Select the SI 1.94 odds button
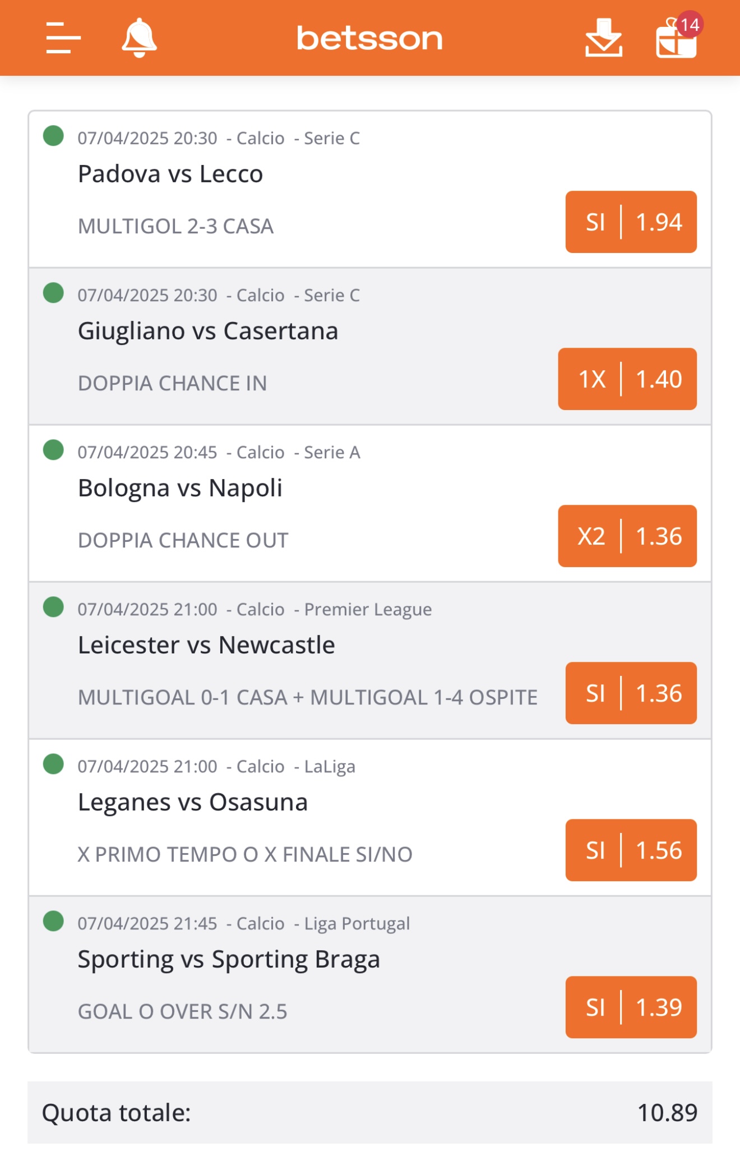740x1156 pixels. (631, 222)
